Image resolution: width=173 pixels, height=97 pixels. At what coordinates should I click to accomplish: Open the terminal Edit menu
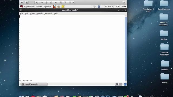(x=26, y=13)
